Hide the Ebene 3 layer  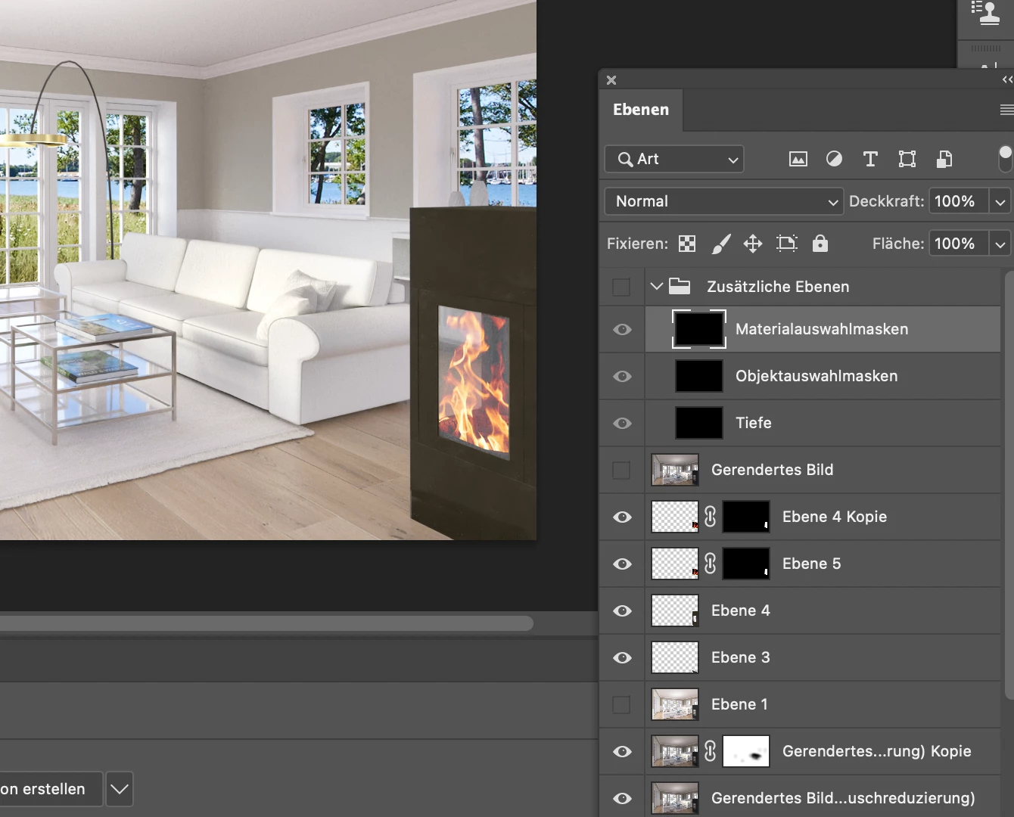tap(622, 657)
